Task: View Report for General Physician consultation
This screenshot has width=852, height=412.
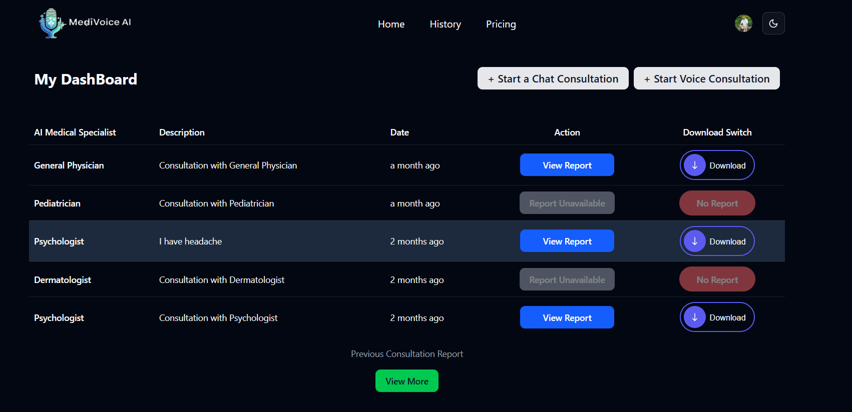Action: point(567,165)
